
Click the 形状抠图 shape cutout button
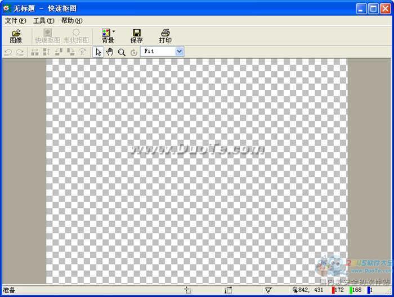pyautogui.click(x=76, y=36)
